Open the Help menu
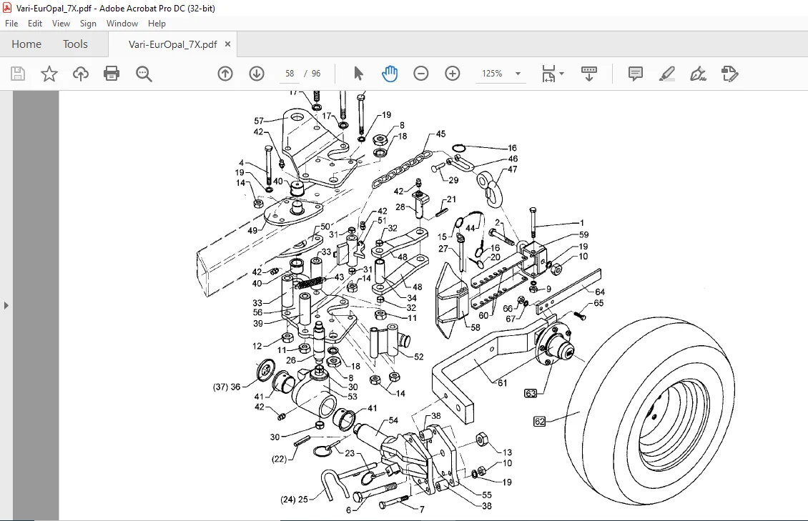 pos(157,23)
